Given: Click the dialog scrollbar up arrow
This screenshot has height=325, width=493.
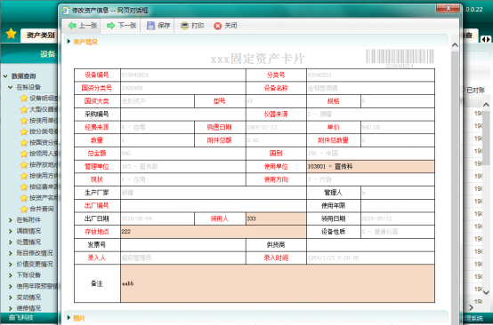Looking at the screenshot, I should point(455,45).
